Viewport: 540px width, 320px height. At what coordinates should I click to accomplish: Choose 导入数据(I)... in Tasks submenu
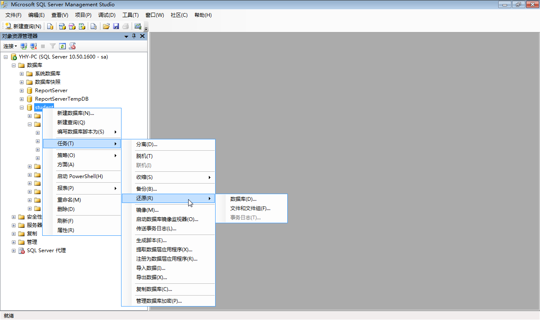click(x=169, y=268)
